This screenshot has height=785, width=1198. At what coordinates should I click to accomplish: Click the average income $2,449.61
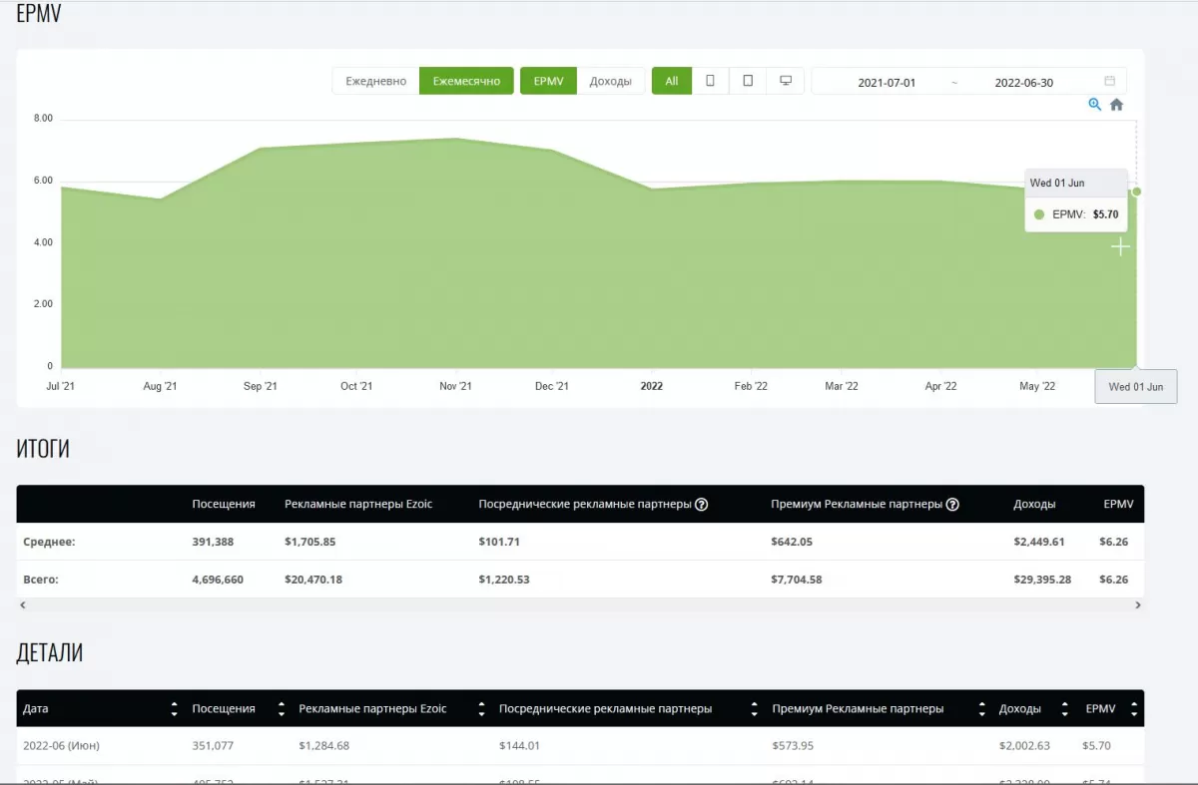point(1039,542)
